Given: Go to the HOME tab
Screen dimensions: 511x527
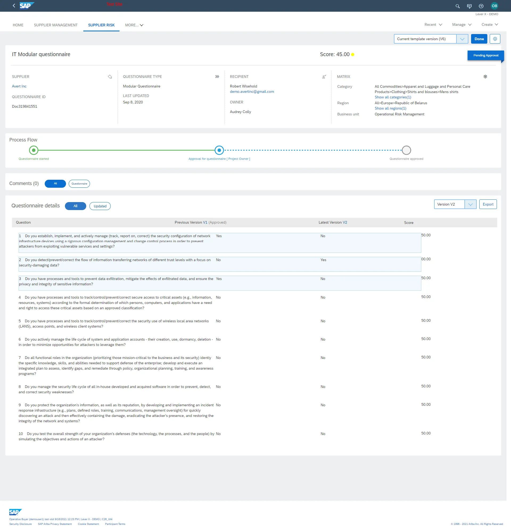Looking at the screenshot, I should coord(18,25).
